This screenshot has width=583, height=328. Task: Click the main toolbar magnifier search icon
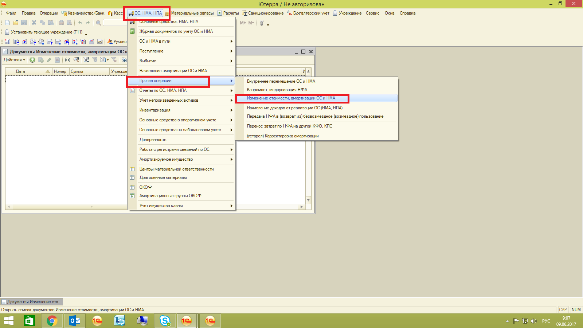tap(98, 23)
